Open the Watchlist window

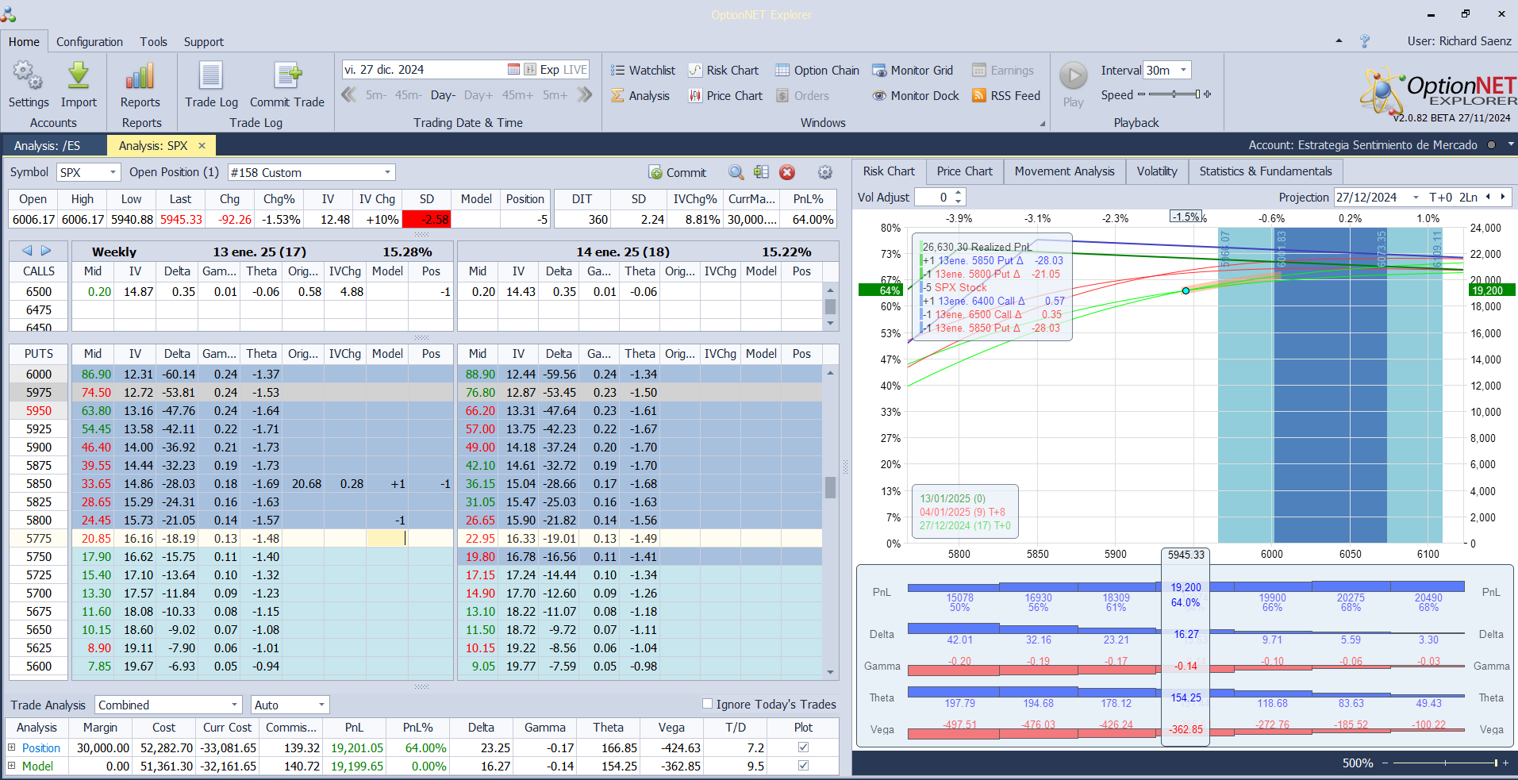(643, 71)
